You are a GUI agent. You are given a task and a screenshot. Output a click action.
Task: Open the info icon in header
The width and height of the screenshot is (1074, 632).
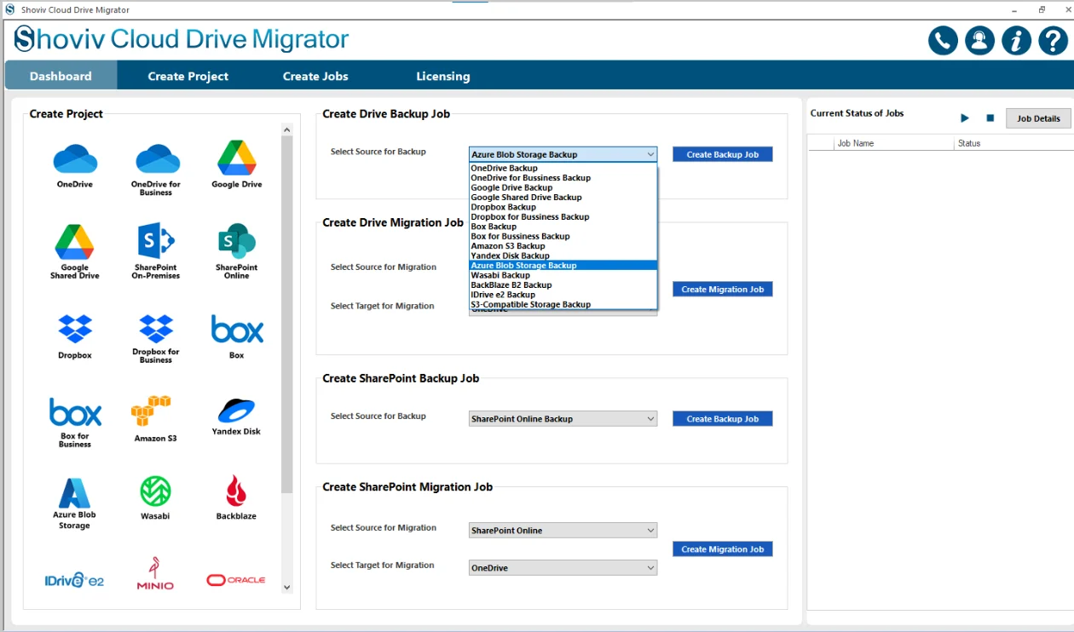[1016, 40]
